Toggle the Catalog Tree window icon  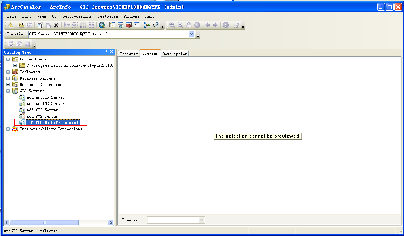point(112,25)
